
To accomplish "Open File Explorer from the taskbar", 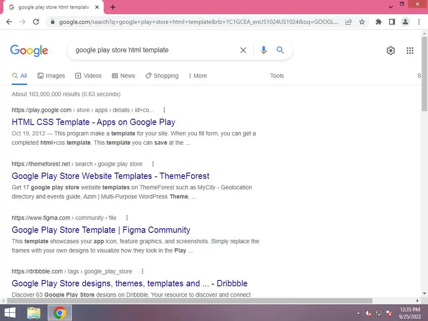I will pos(34,313).
